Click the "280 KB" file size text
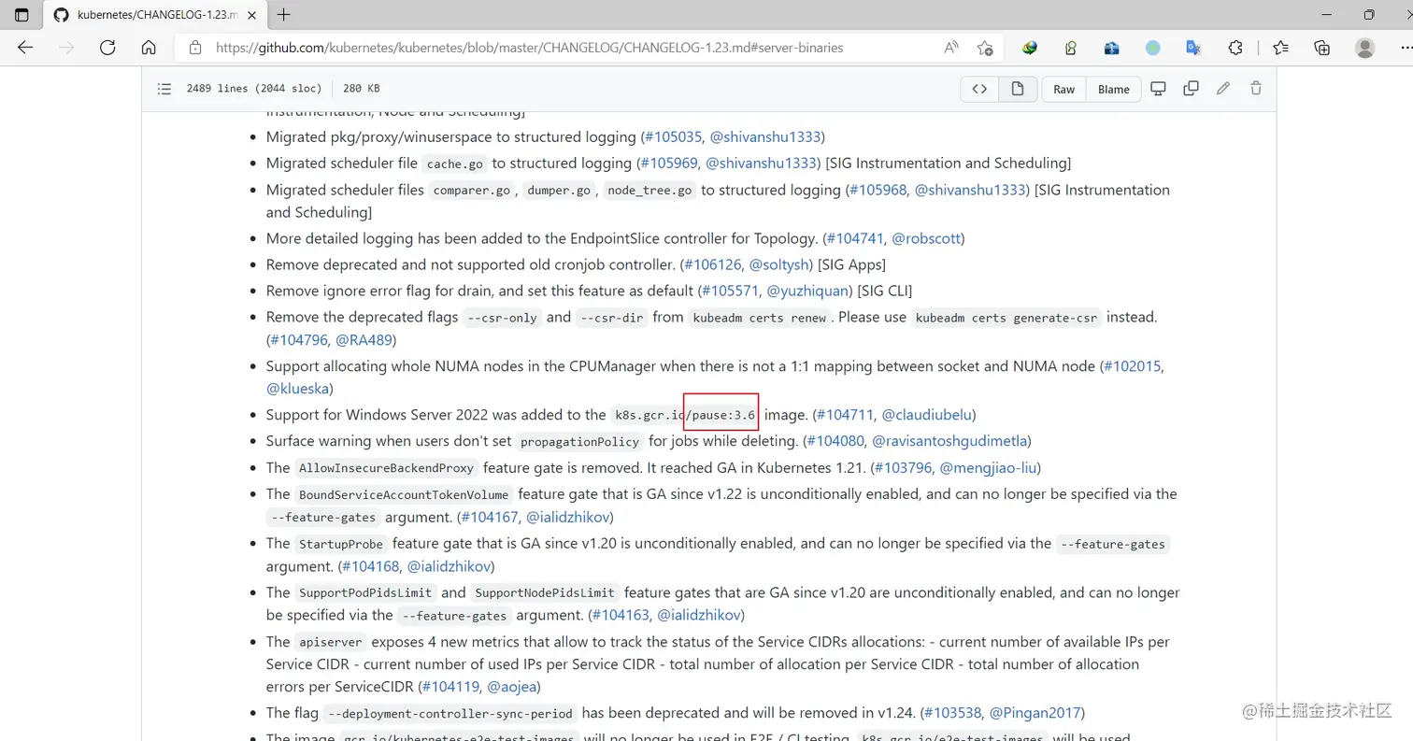Screen dimensions: 1413x741 (362, 89)
